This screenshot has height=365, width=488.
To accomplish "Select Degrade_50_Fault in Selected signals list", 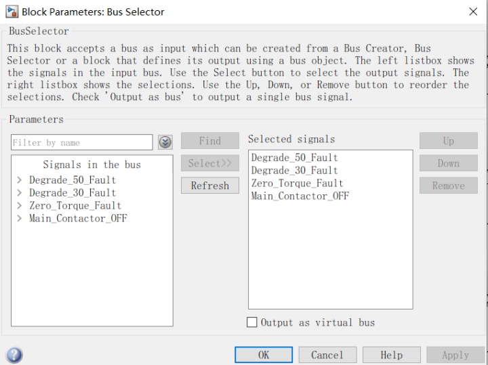I will pyautogui.click(x=294, y=158).
